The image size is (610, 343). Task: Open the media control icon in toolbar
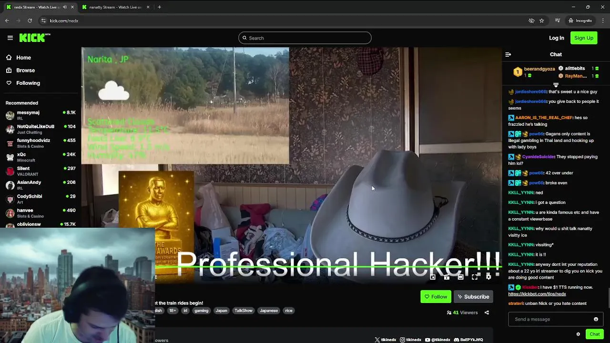coord(557,20)
